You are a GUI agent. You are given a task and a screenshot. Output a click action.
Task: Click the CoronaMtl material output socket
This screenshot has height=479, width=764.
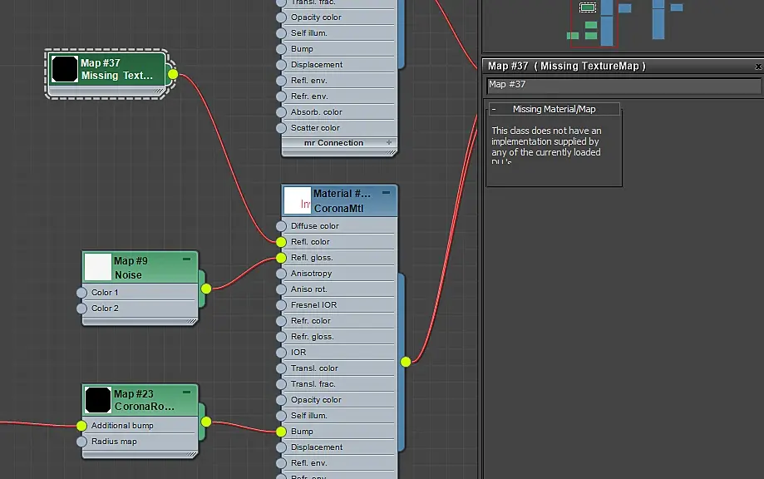[x=406, y=362]
